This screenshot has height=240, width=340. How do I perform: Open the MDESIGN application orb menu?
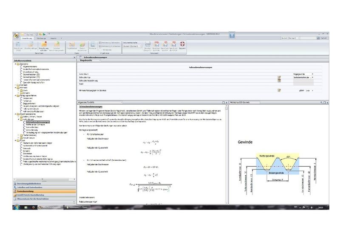[x=16, y=36]
